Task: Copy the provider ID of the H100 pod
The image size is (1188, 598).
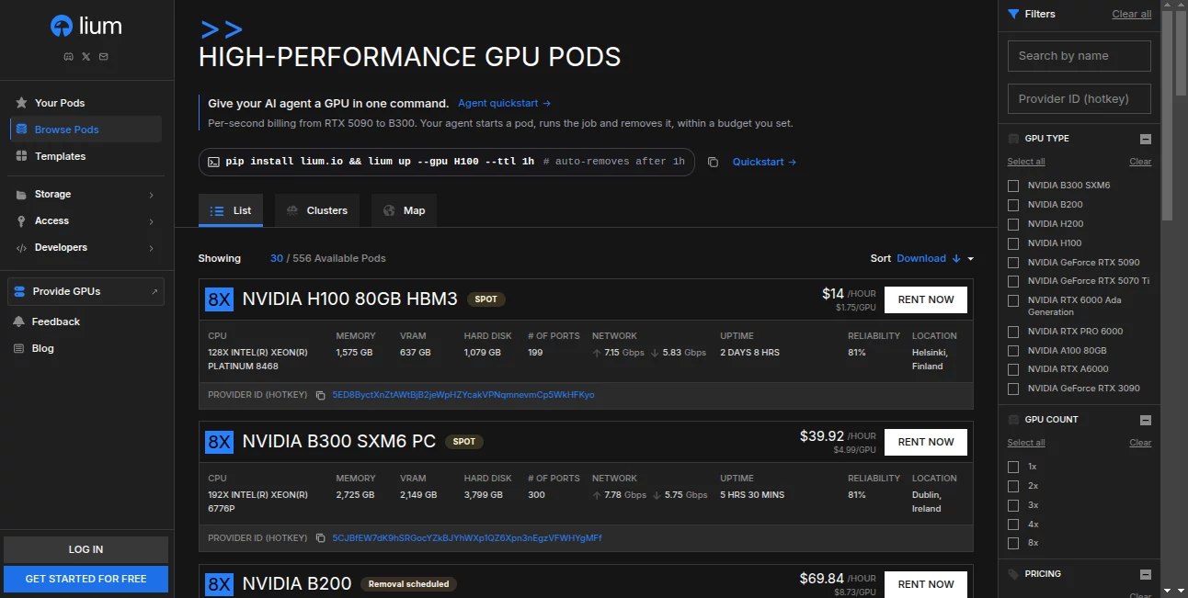Action: 320,395
